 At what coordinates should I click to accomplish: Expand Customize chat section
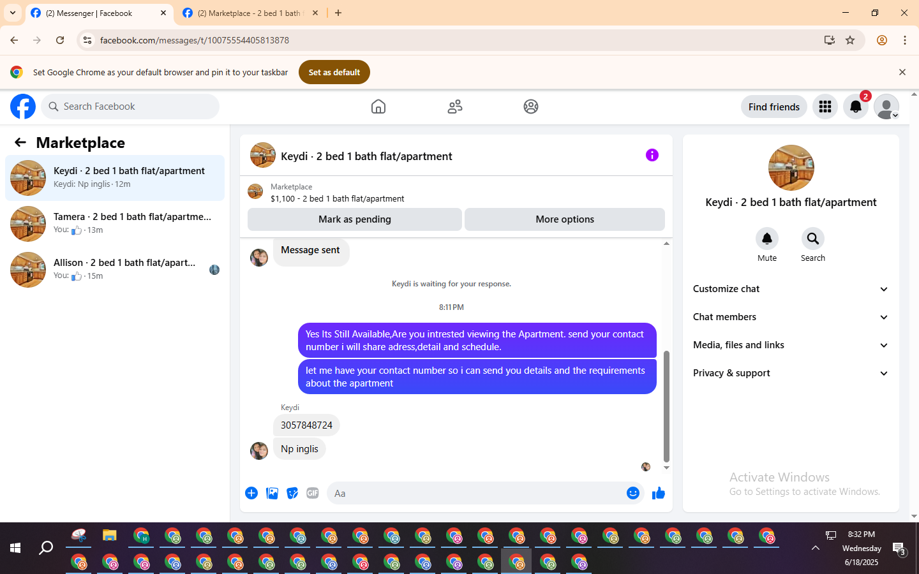click(x=791, y=289)
